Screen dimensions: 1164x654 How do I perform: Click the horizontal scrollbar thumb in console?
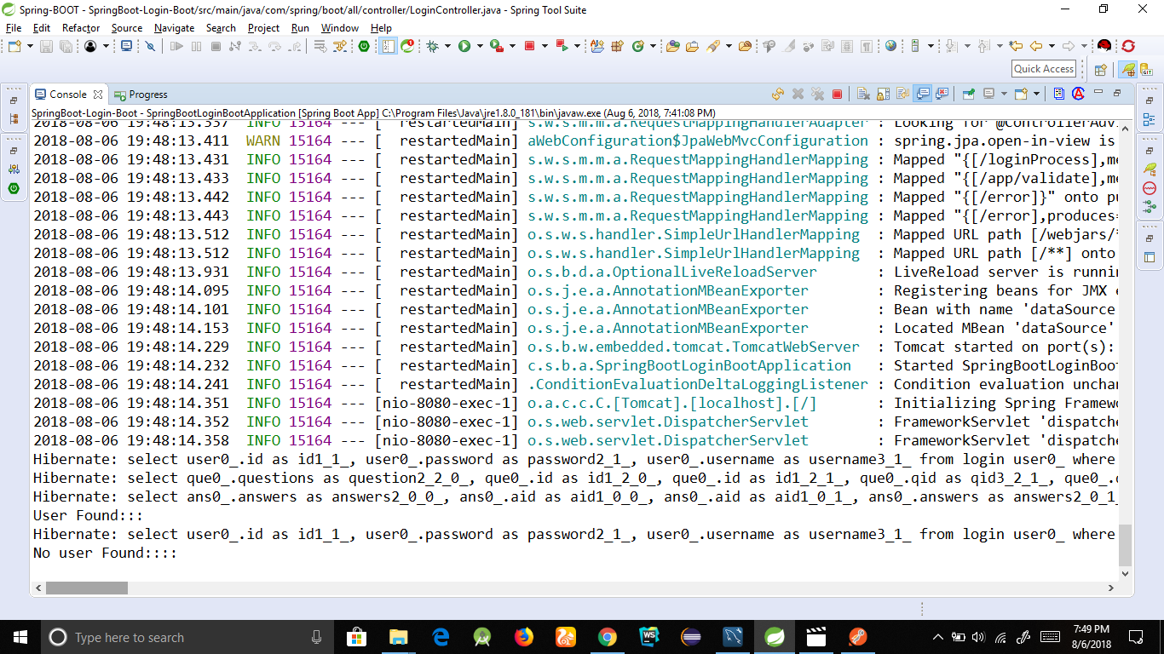pos(86,588)
